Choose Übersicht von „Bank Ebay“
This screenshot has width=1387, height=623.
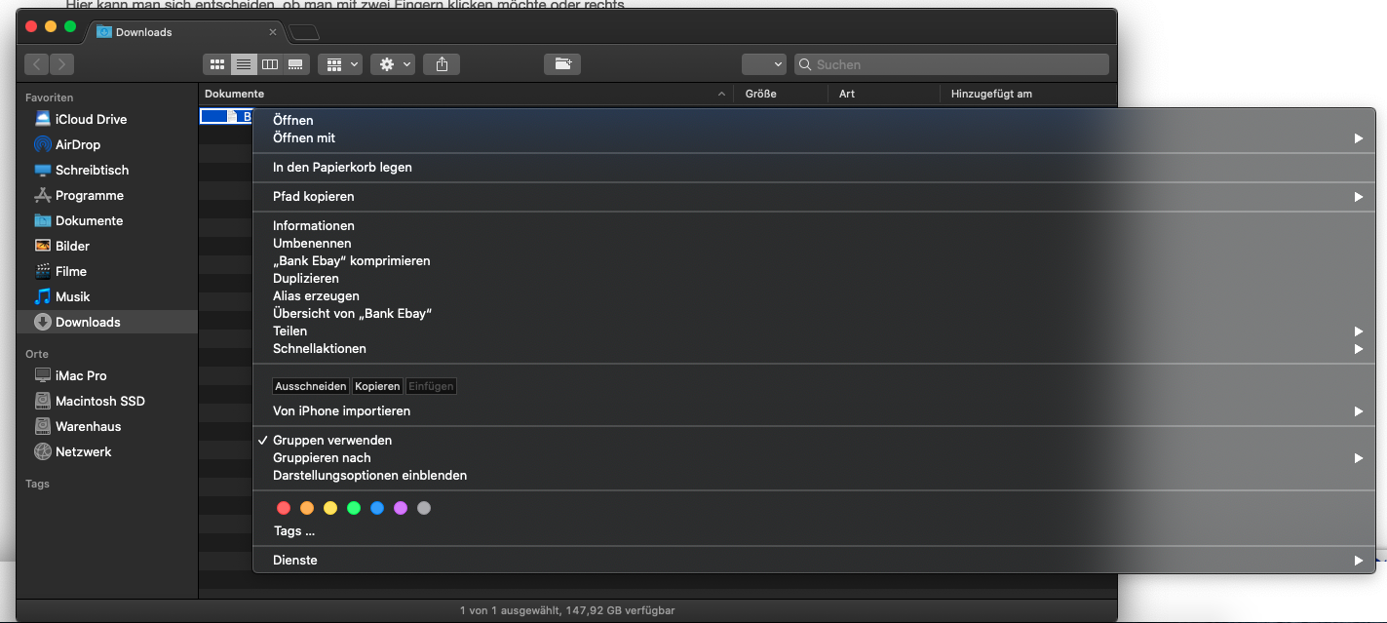[x=813, y=313]
